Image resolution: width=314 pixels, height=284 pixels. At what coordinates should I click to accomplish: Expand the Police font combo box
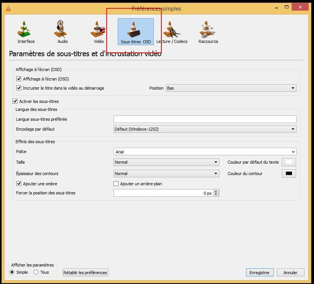205,151
